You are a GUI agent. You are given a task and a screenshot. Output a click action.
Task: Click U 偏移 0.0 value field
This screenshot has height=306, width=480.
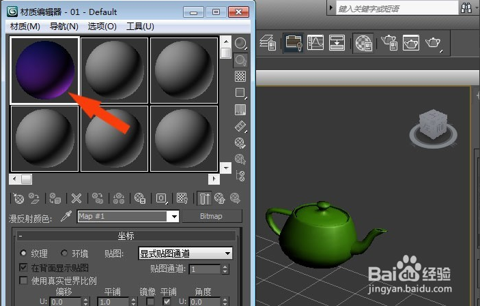point(65,302)
